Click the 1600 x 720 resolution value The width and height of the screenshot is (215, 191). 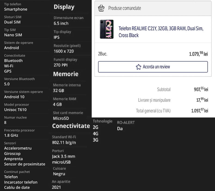click(64, 51)
